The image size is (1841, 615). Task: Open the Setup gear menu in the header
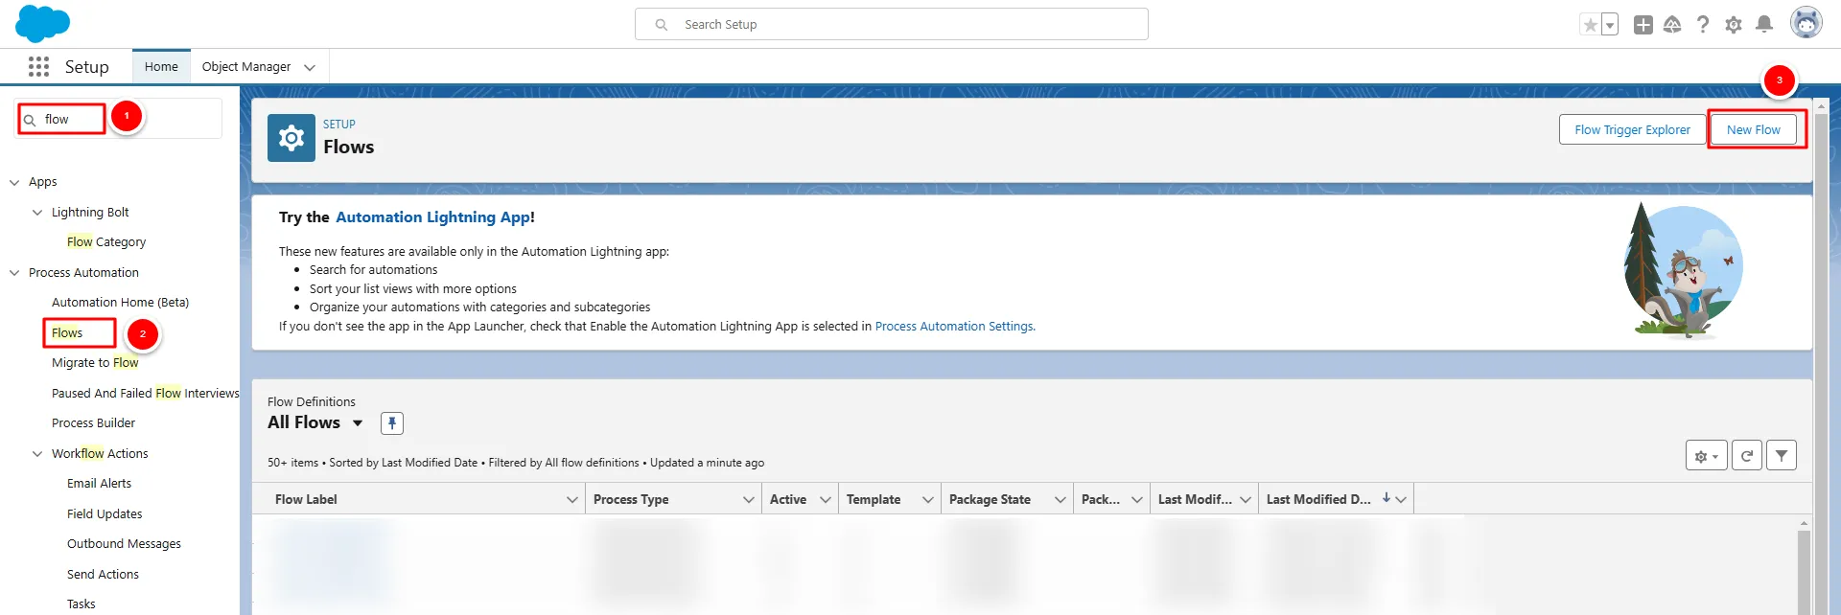point(1734,25)
